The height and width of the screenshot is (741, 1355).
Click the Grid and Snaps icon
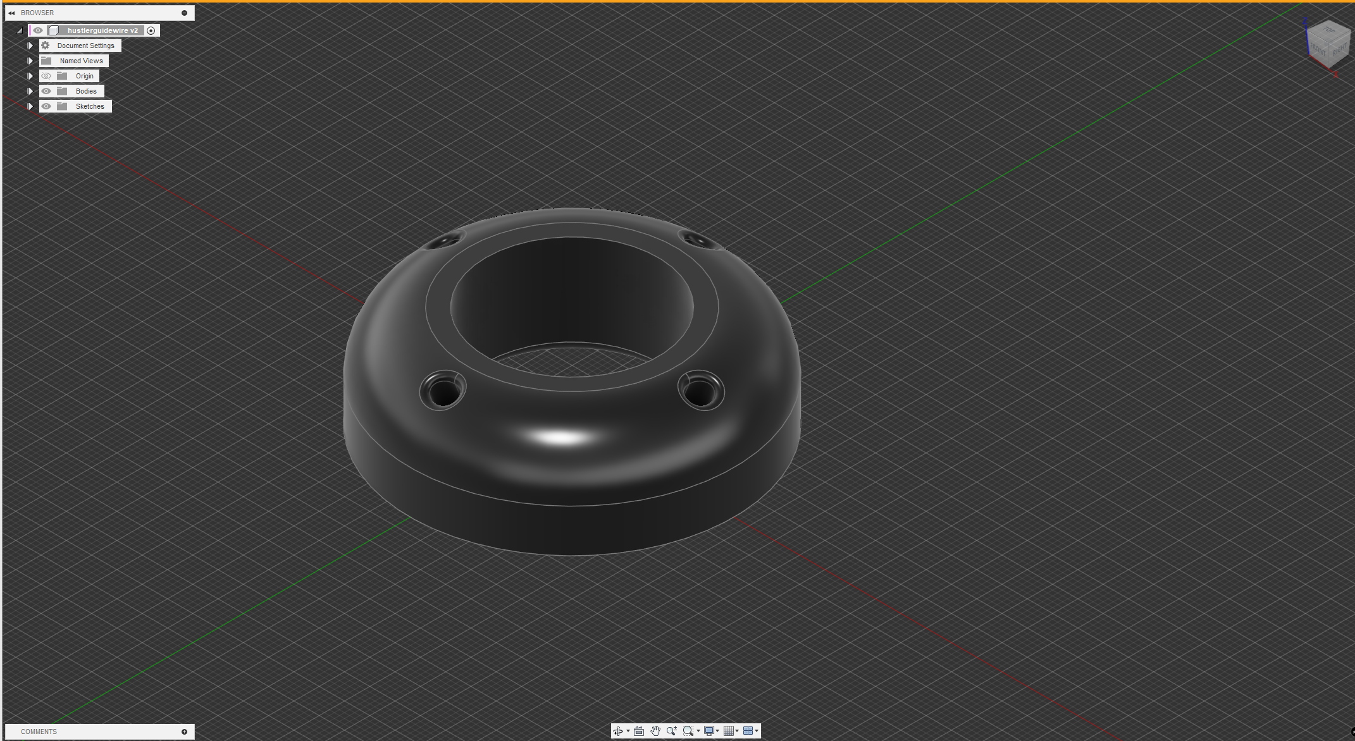(729, 731)
